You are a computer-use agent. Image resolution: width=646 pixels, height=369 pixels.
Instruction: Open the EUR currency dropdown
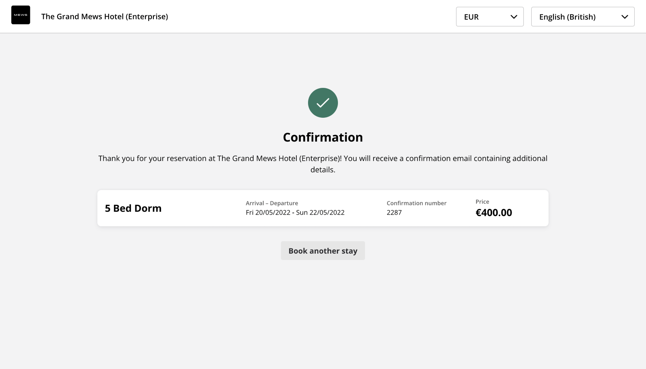pyautogui.click(x=490, y=17)
